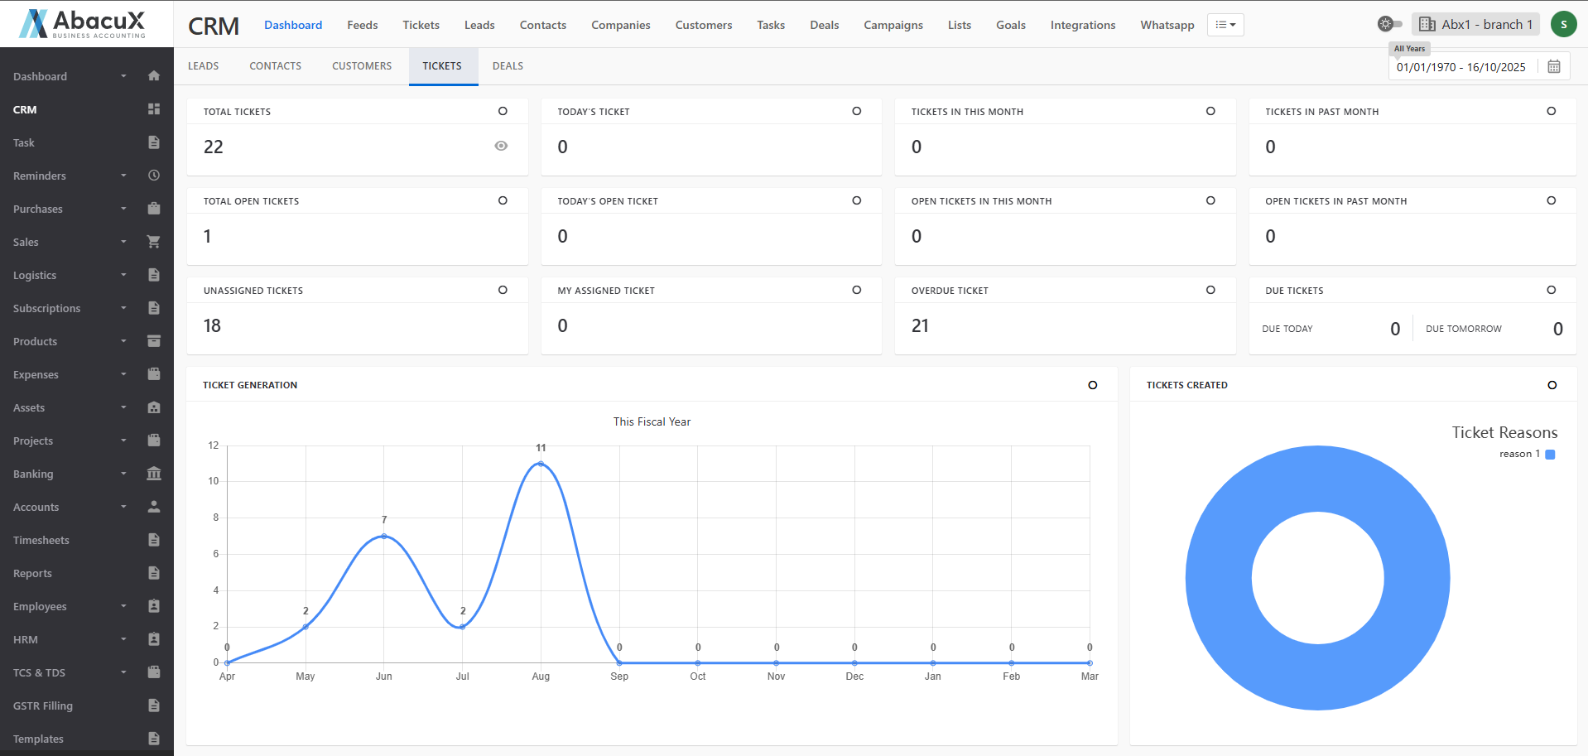
Task: Click the green user avatar icon
Action: click(1563, 24)
